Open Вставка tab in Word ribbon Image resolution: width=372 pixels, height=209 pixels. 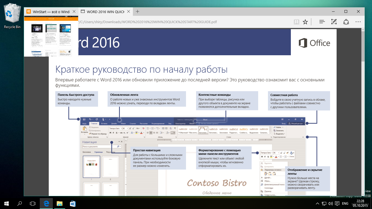coord(104,124)
